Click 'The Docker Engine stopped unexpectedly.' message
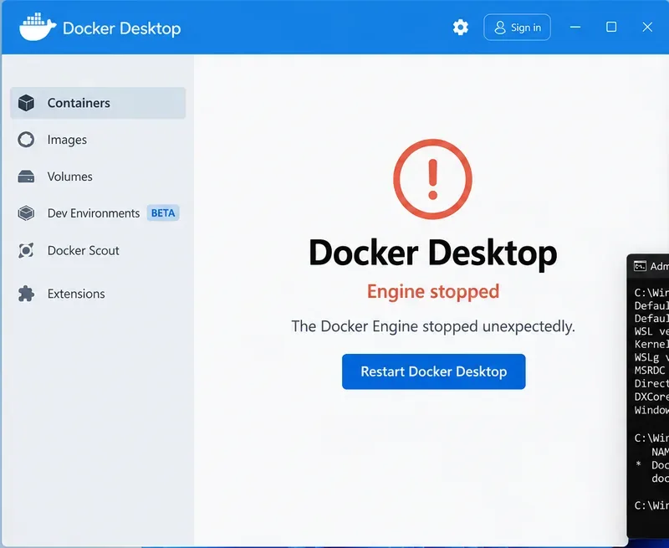Image resolution: width=669 pixels, height=548 pixels. click(x=433, y=326)
